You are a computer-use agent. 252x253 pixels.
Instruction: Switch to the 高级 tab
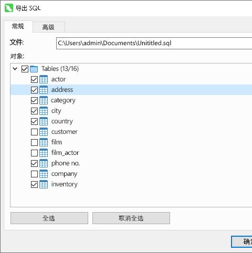[x=49, y=27]
